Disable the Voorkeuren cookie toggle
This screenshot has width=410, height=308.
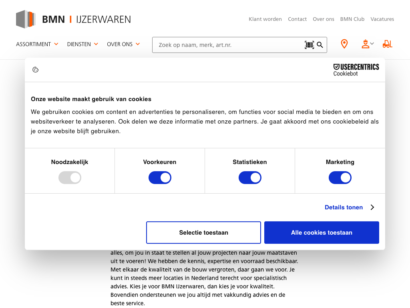[x=160, y=178]
